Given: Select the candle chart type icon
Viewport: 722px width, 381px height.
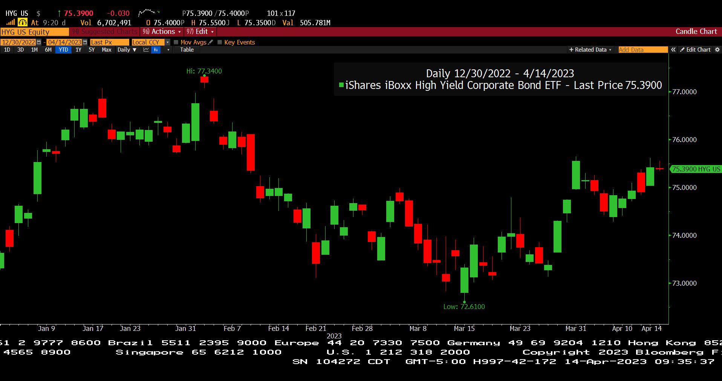Looking at the screenshot, I should (156, 50).
